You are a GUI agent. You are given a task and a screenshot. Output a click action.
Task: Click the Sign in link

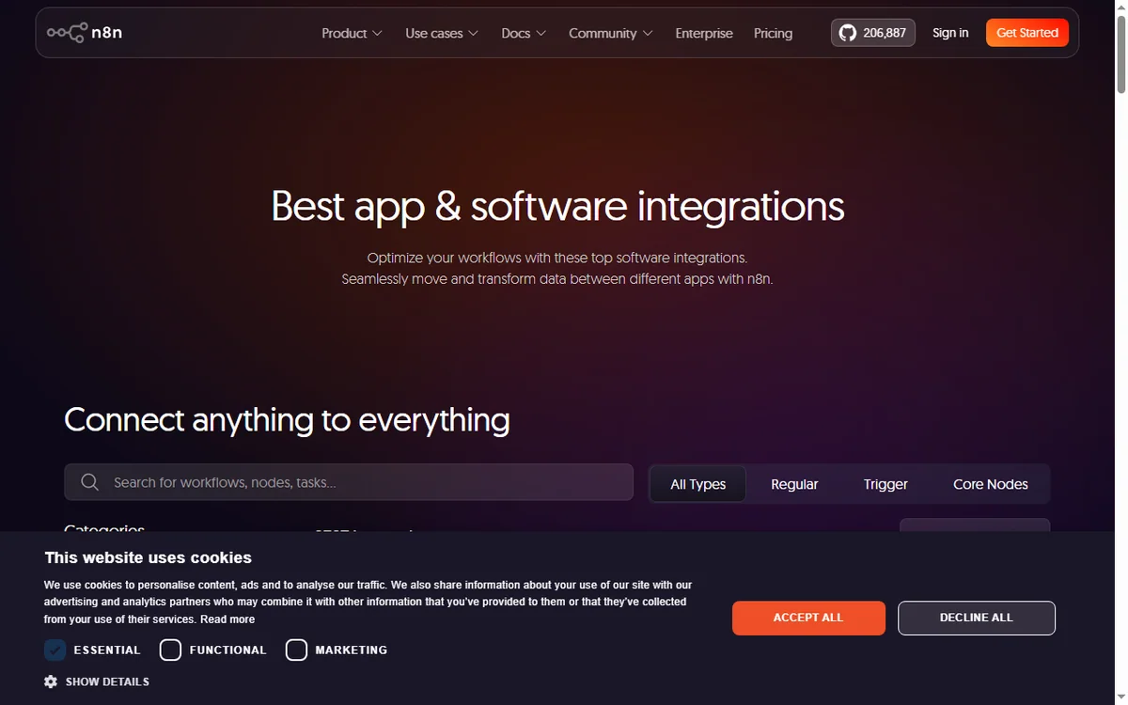[x=950, y=33]
